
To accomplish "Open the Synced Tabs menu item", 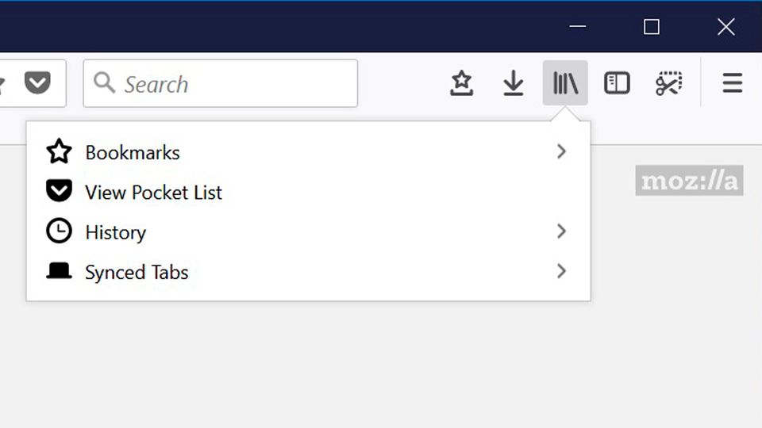I will tap(137, 272).
